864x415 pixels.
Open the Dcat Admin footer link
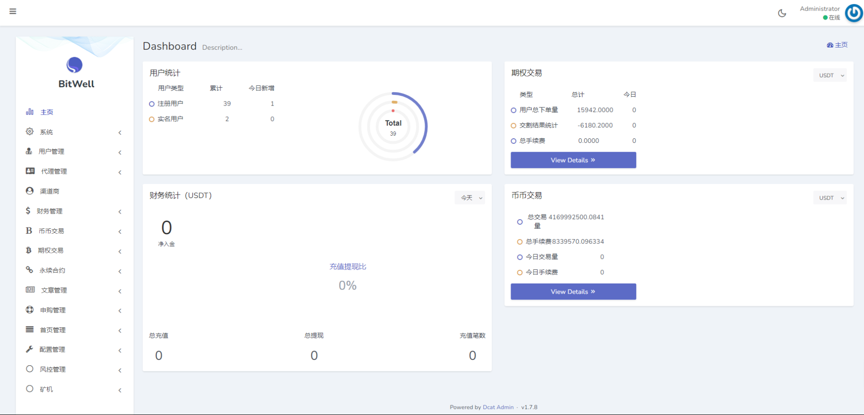pyautogui.click(x=498, y=407)
